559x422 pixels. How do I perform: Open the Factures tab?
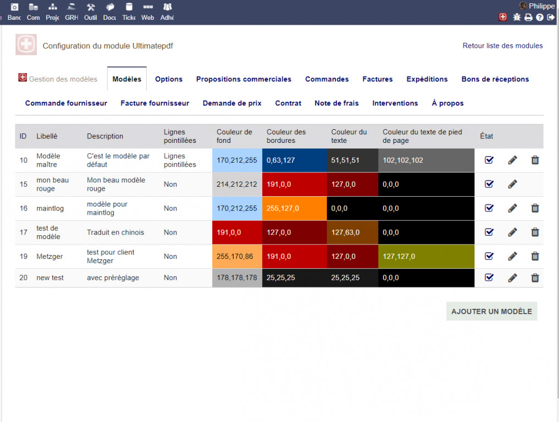(x=377, y=79)
